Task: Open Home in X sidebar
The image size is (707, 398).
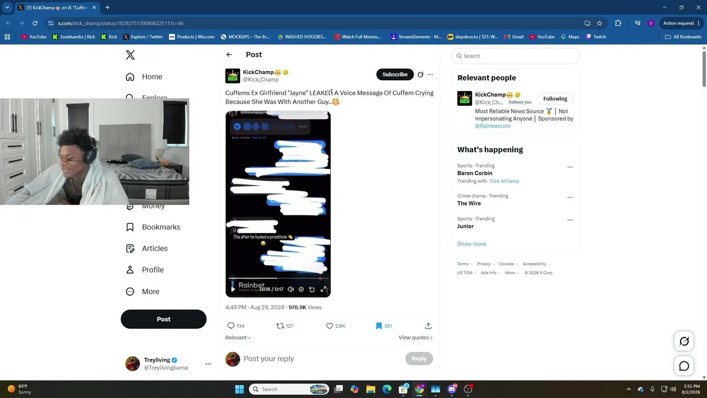Action: click(144, 77)
